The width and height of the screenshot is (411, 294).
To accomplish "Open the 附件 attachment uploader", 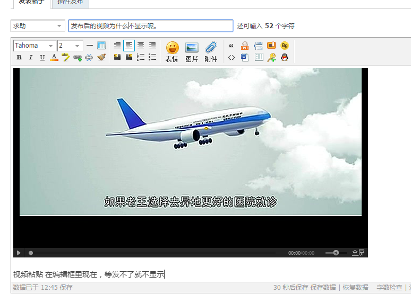I will tap(211, 52).
